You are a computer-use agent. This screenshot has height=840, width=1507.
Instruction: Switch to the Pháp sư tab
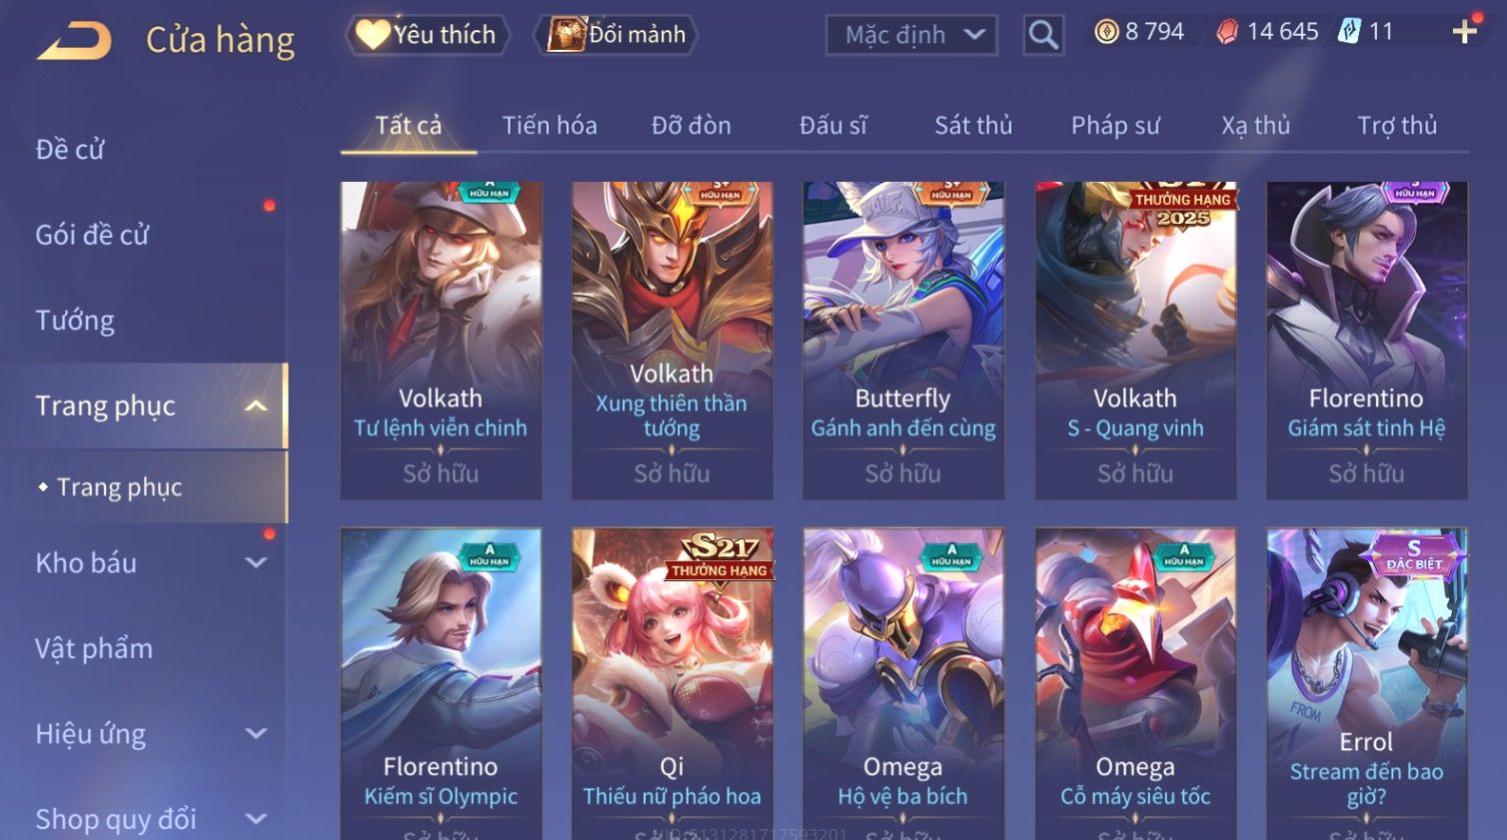click(1115, 125)
